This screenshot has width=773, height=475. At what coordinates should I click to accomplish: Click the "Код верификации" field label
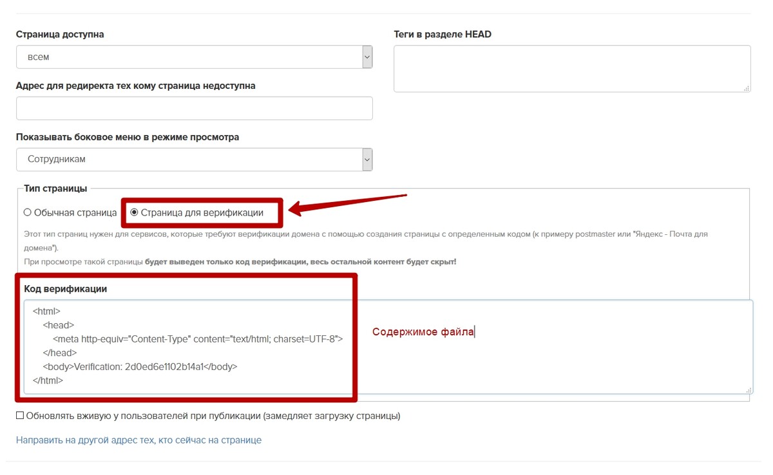click(66, 289)
